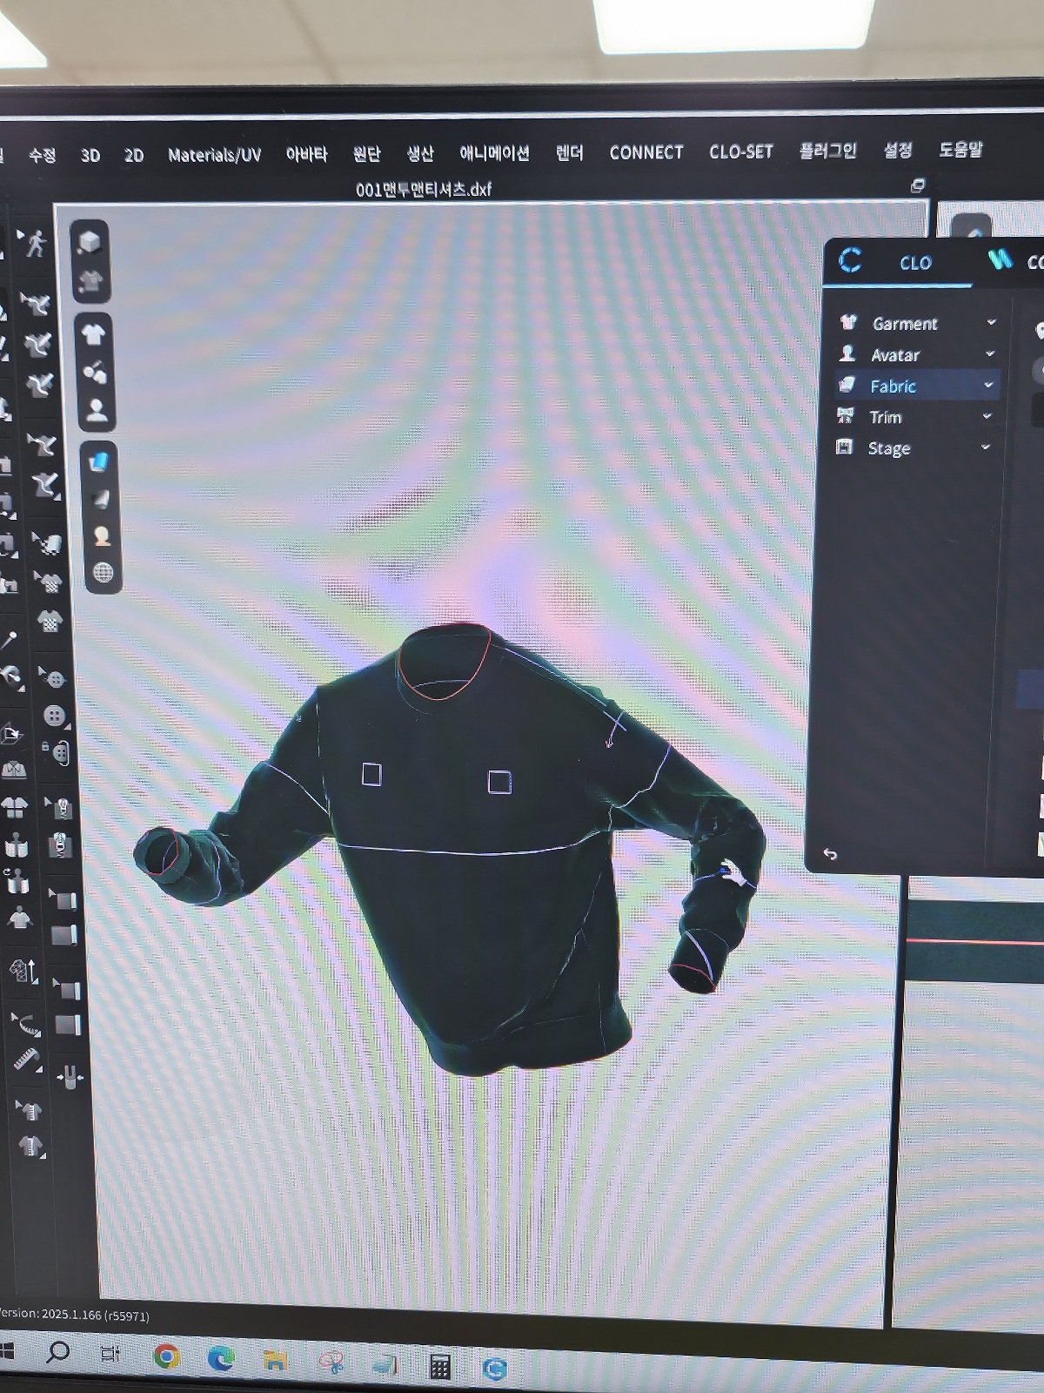Viewport: 1044px width, 1393px height.
Task: Expand the Avatar chevron in library
Action: pos(989,353)
